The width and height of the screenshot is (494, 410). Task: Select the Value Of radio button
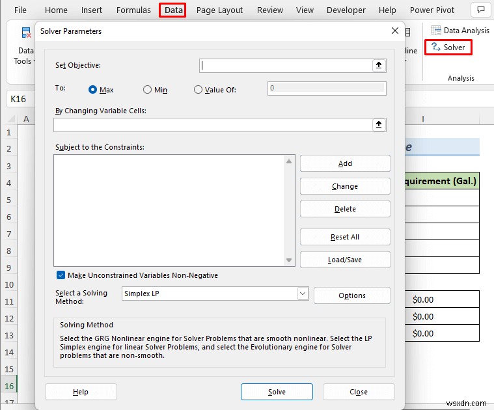pos(198,90)
